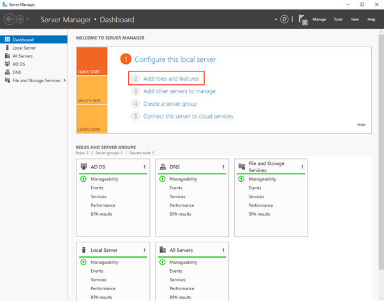
Task: Open the Tools menu
Action: 338,19
